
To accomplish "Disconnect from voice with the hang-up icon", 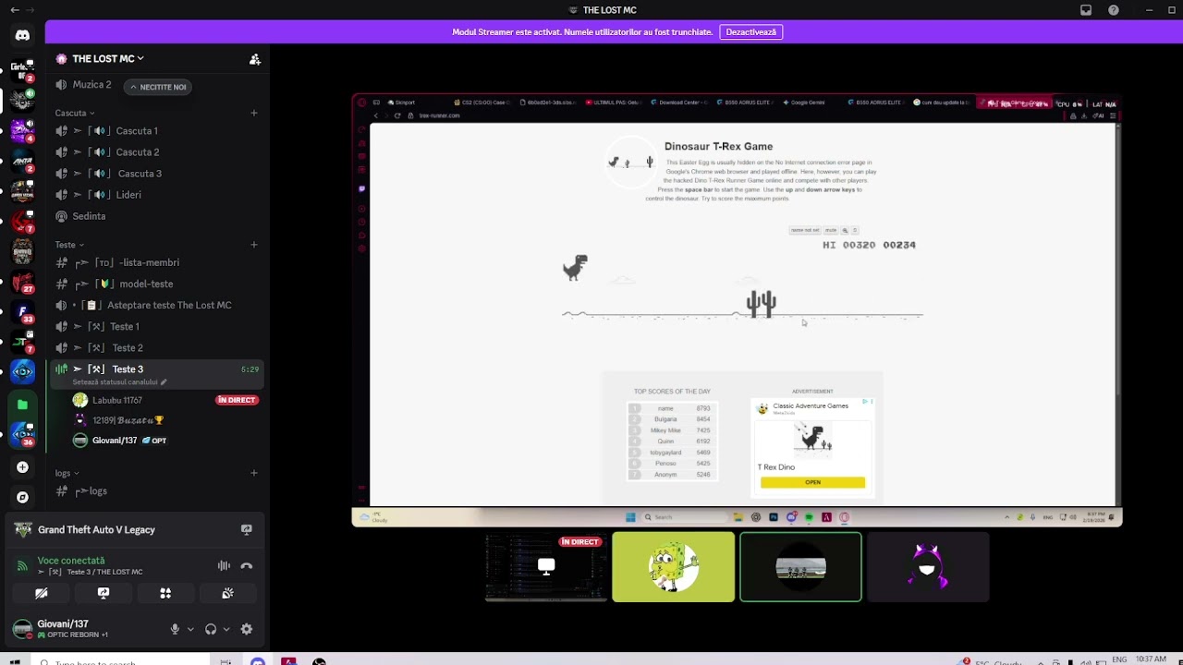I will click(x=247, y=566).
